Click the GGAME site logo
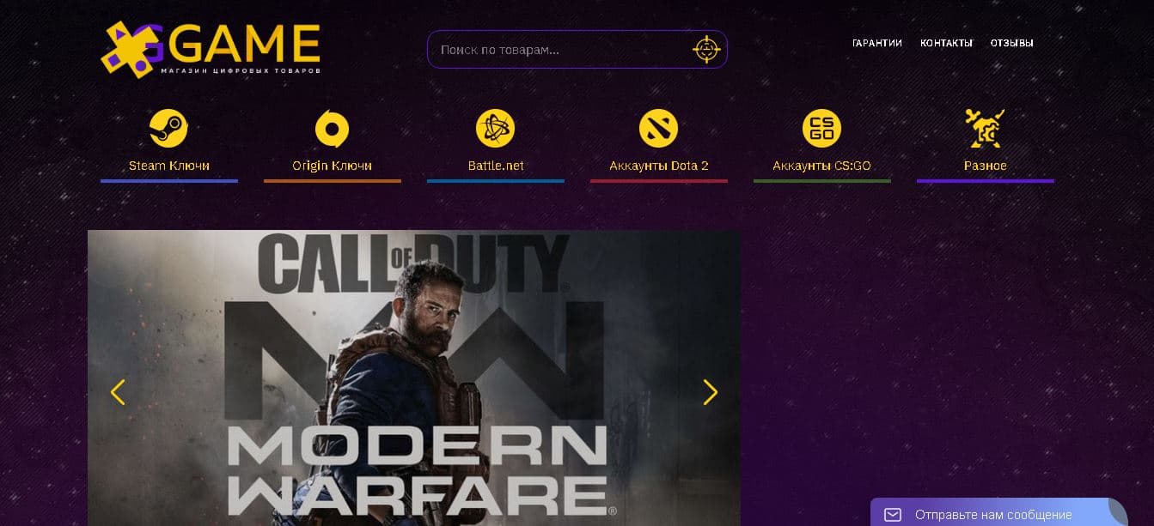 [x=211, y=50]
